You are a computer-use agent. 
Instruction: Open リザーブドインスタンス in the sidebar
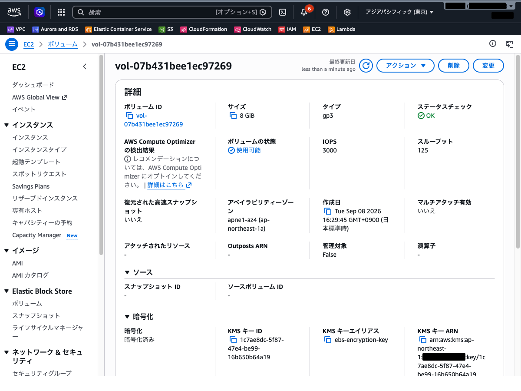pyautogui.click(x=45, y=198)
